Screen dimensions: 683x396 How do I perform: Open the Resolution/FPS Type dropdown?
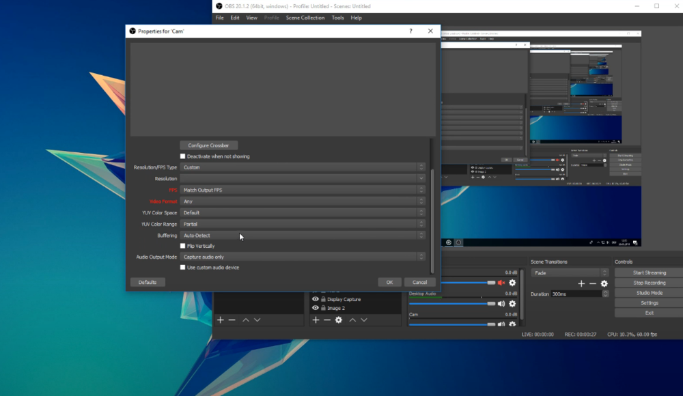point(302,167)
